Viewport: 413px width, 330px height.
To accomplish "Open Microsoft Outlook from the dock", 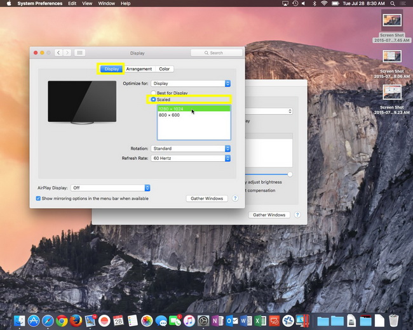I will 232,320.
